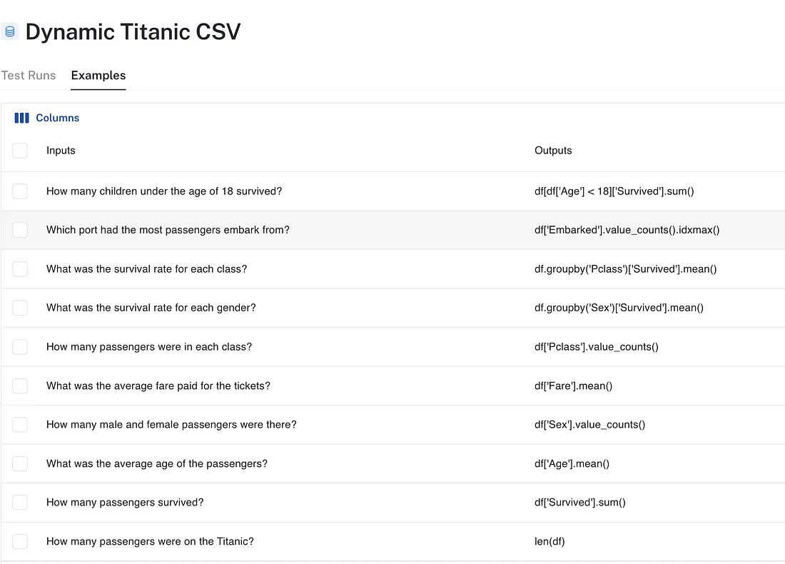Click the Columns bars icon
Screen dimensions: 785x564
coord(21,118)
